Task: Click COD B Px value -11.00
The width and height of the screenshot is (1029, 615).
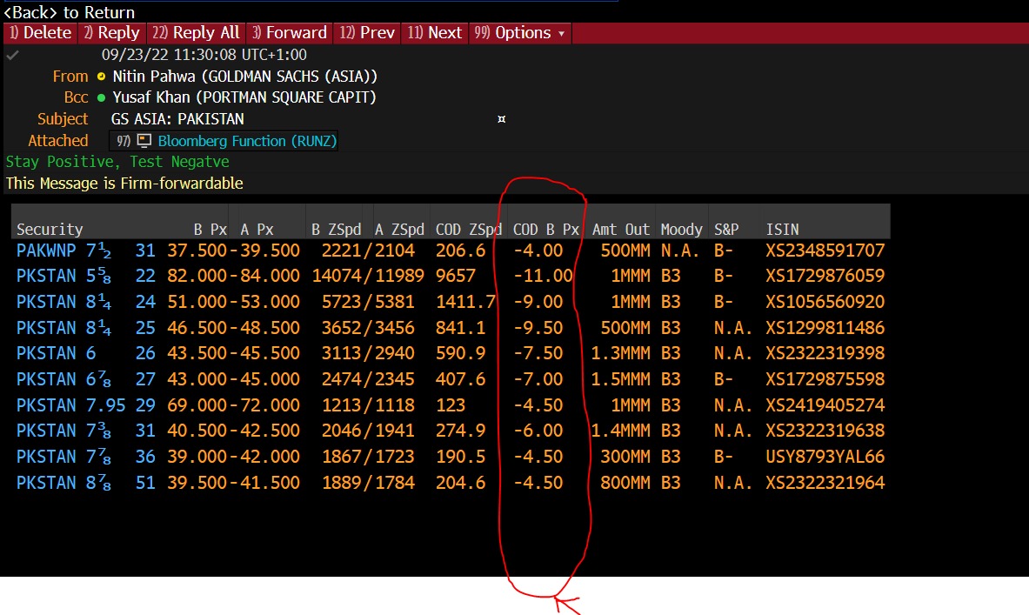Action: (544, 276)
